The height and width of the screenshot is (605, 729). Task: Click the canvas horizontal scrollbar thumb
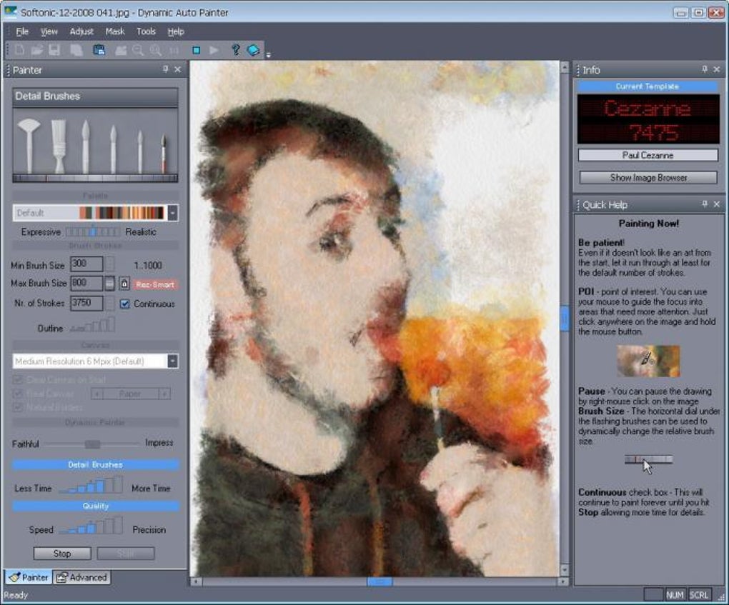click(380, 581)
